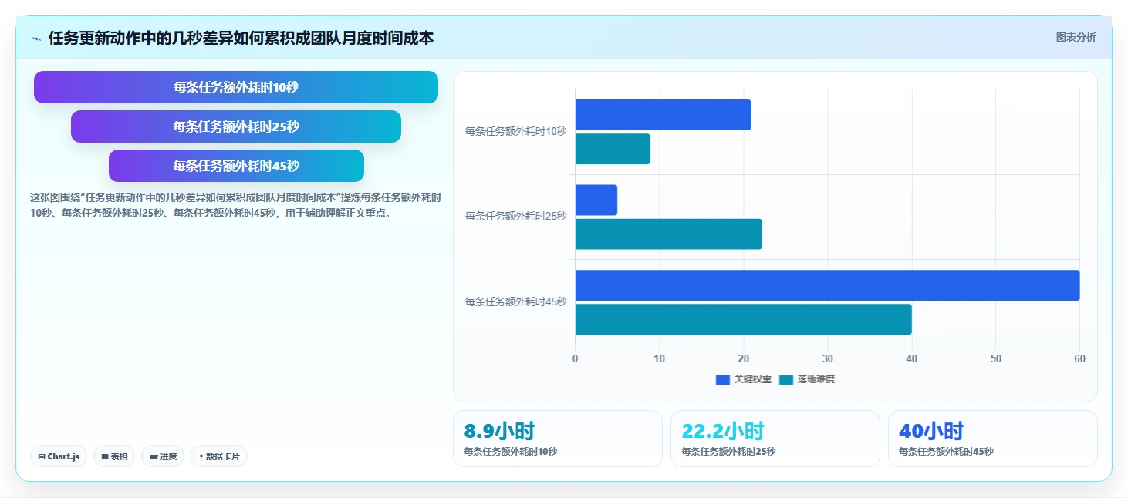Click the Chart.js tag chip
Viewport: 1128px width, 498px height.
tap(59, 456)
